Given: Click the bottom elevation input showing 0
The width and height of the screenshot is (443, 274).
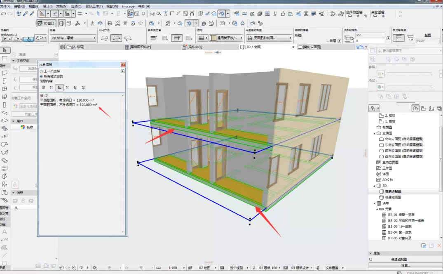Looking at the screenshot, I should tap(370, 41).
